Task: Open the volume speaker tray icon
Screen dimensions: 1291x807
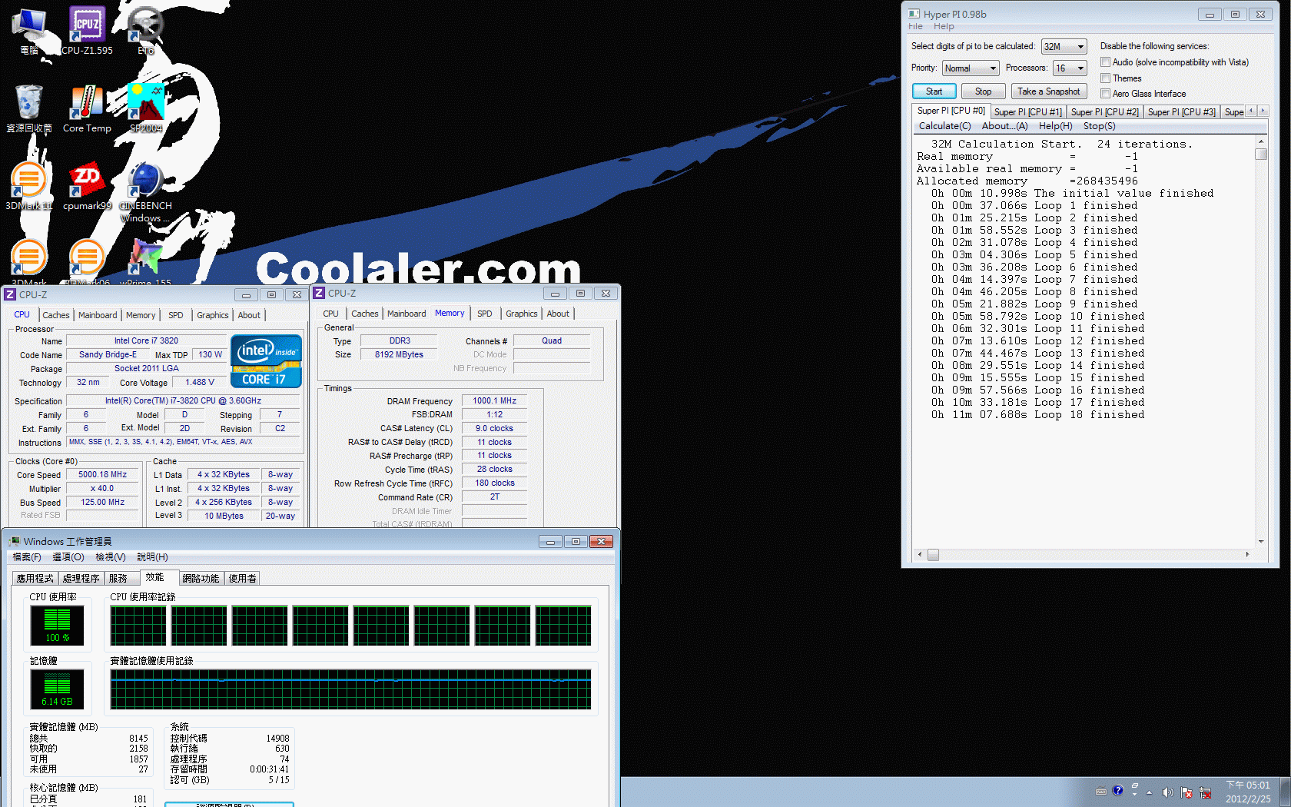Action: tap(1167, 792)
